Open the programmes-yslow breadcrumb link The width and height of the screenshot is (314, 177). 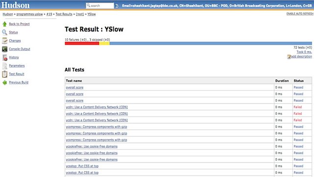(x=29, y=14)
